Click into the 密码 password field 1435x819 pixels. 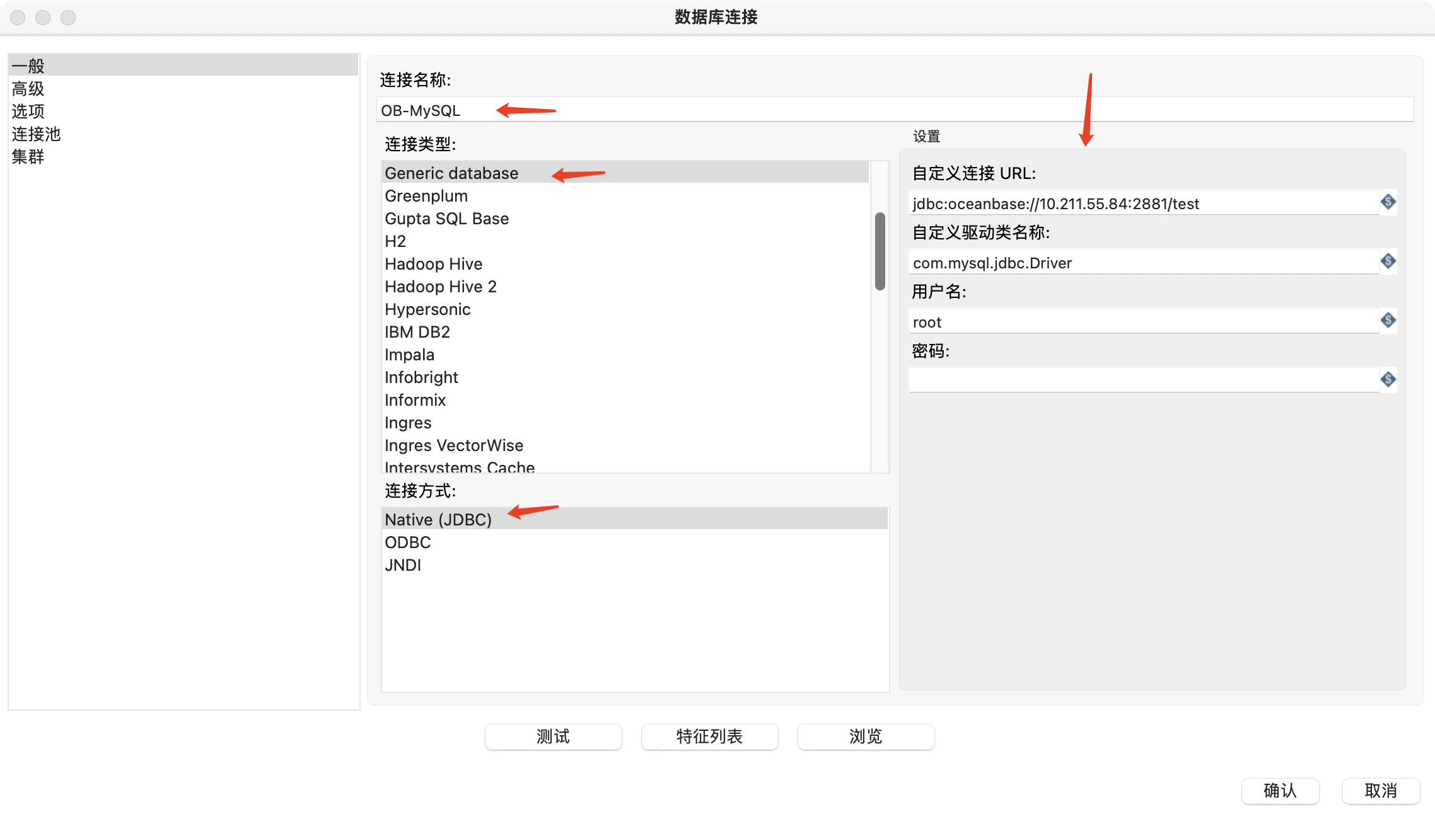1142,381
